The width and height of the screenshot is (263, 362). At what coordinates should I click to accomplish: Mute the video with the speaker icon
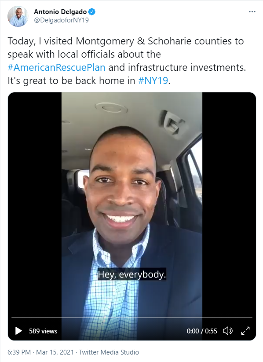click(x=227, y=331)
